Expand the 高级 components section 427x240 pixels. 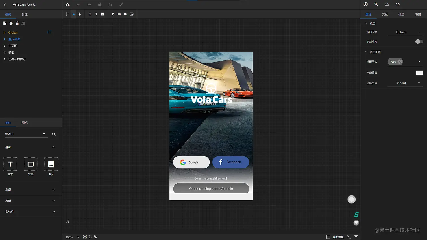[54, 190]
